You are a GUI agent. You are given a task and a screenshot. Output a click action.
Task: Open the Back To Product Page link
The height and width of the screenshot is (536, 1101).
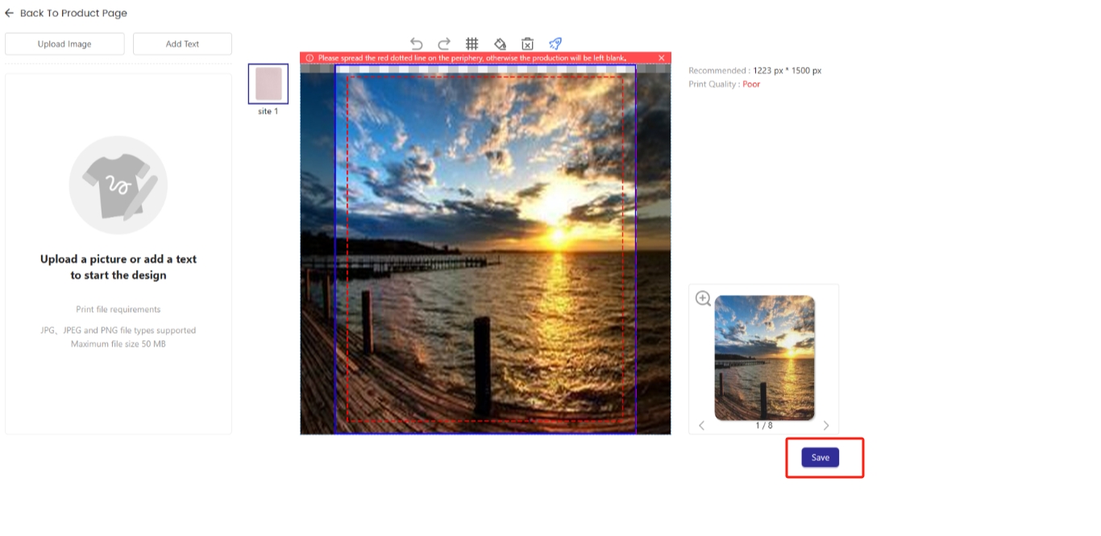[73, 13]
